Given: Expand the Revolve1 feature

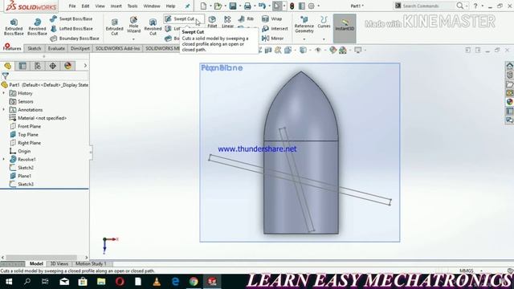Looking at the screenshot, I should click(x=4, y=159).
